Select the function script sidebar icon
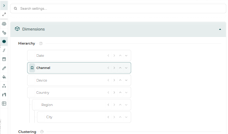Screen dimensions: 228x134 4,50
